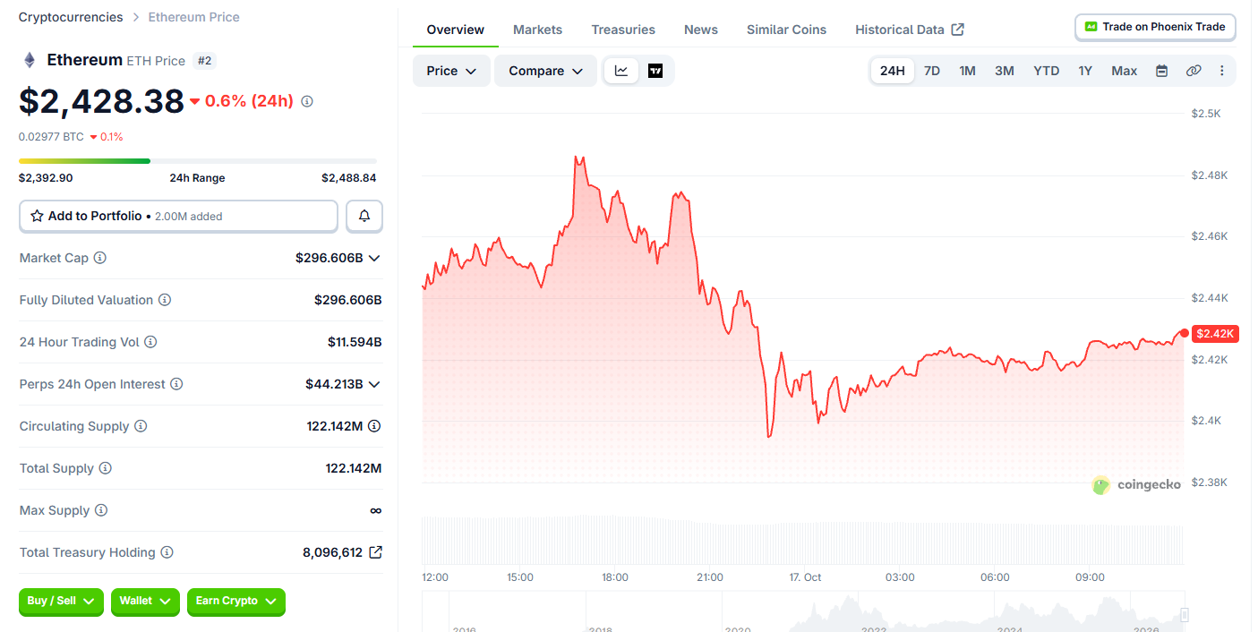This screenshot has width=1258, height=632.
Task: Click the $2.42K current price marker
Action: pyautogui.click(x=1215, y=333)
